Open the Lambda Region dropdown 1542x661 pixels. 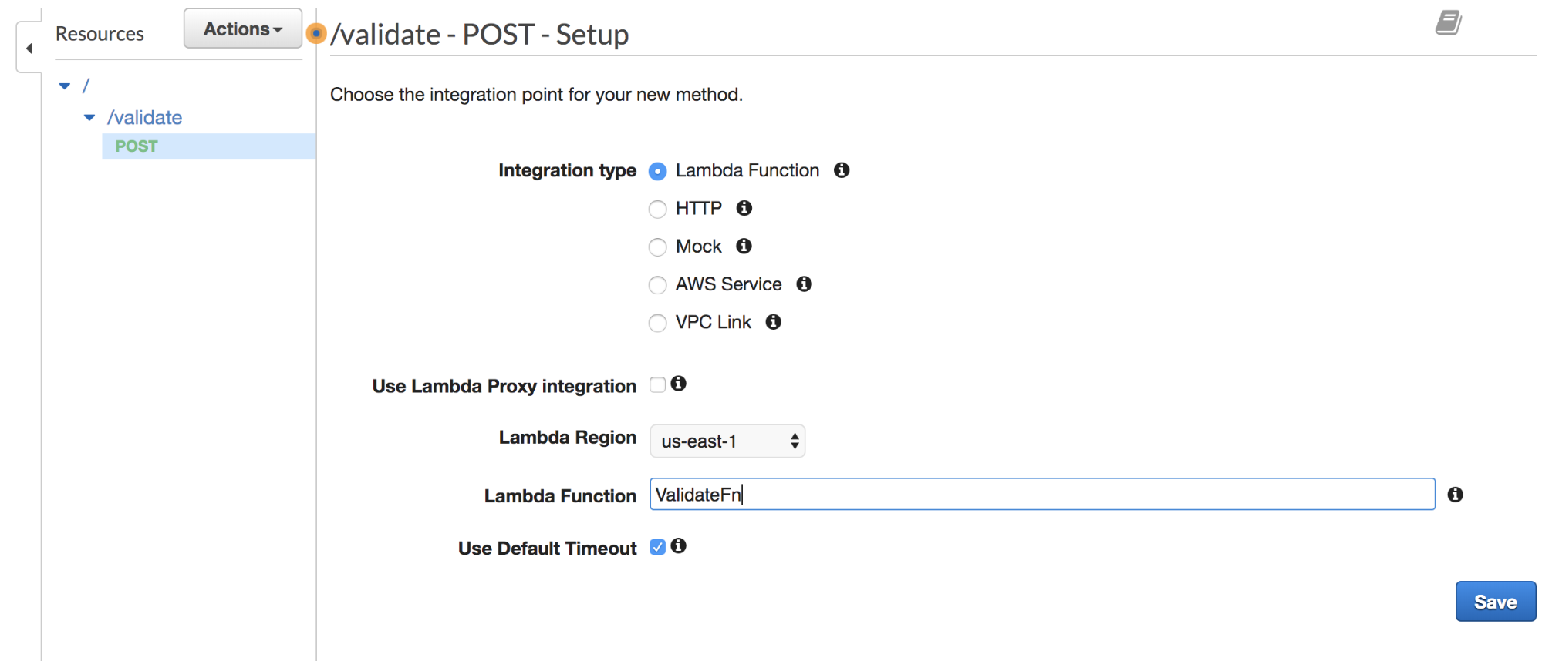tap(727, 441)
